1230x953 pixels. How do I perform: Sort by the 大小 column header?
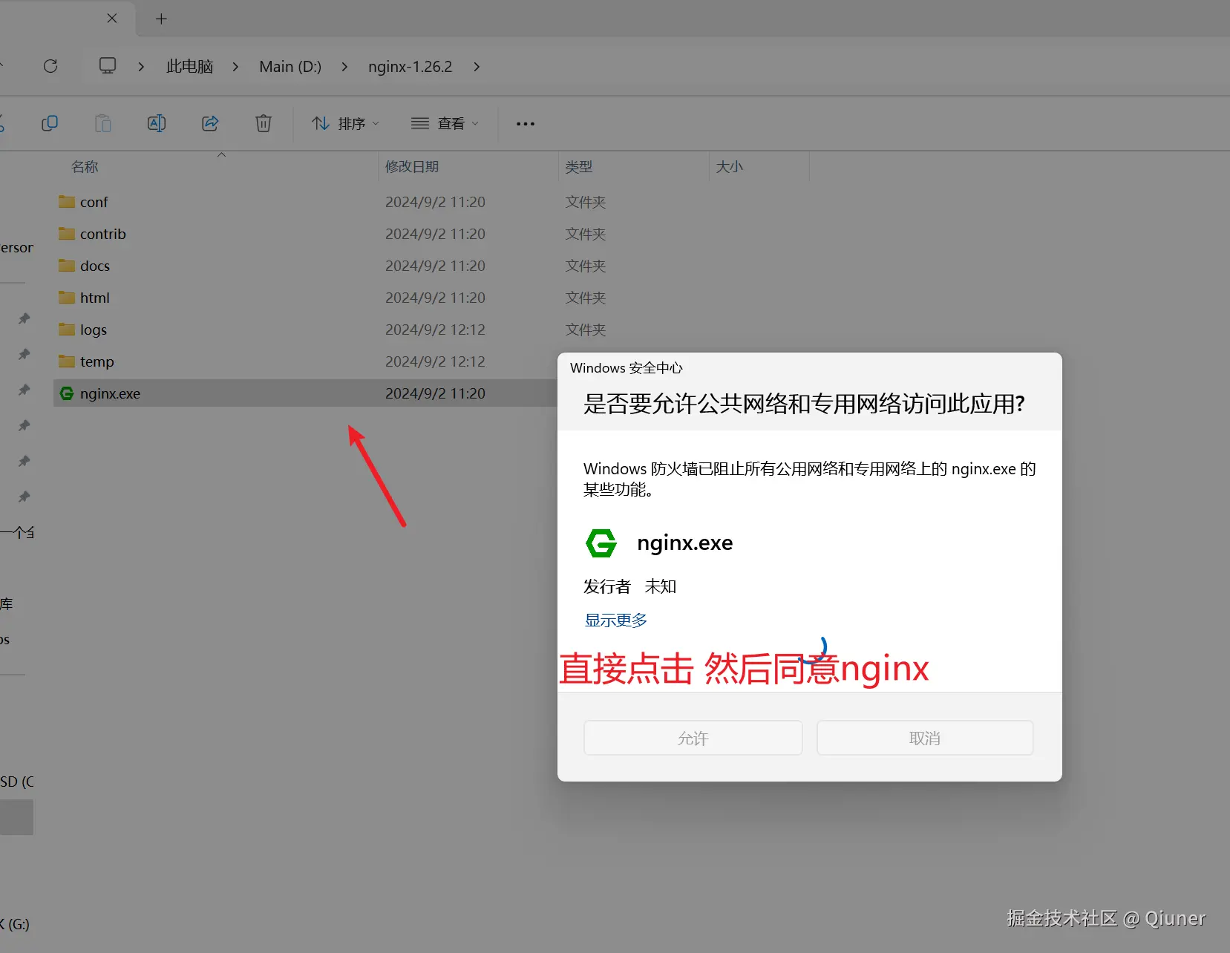click(729, 167)
